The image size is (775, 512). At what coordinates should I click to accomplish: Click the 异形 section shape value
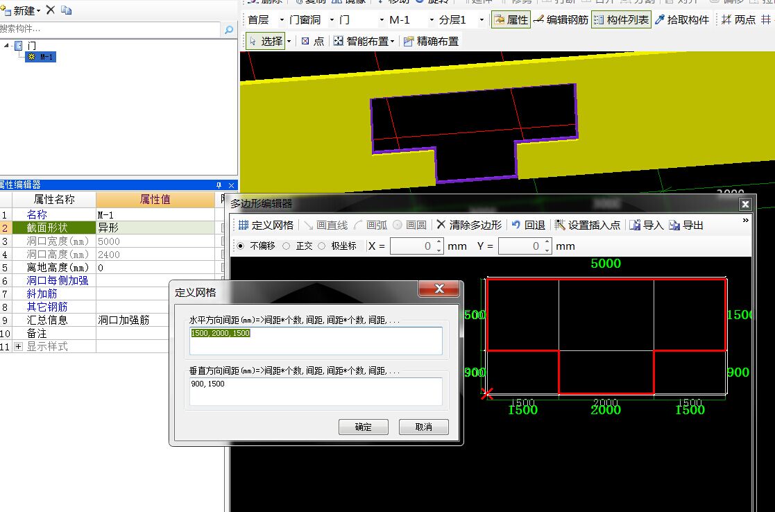[155, 228]
